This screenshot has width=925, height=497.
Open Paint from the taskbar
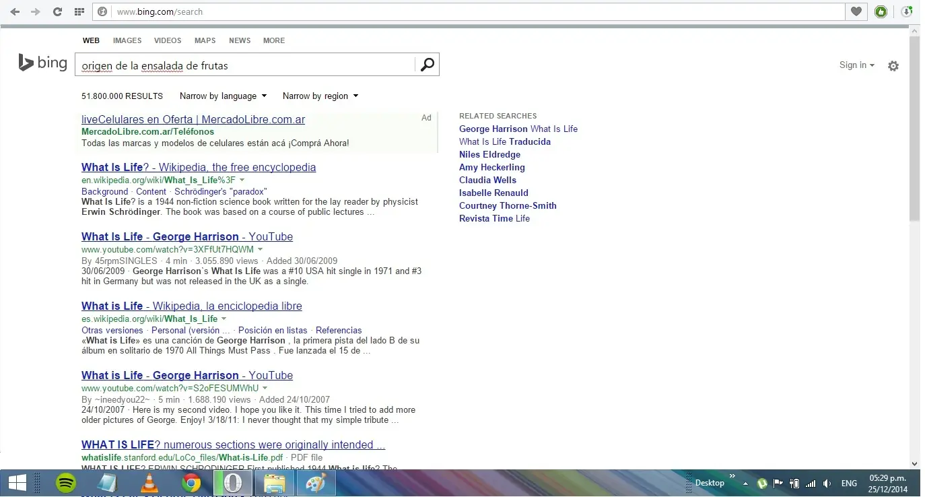point(315,483)
